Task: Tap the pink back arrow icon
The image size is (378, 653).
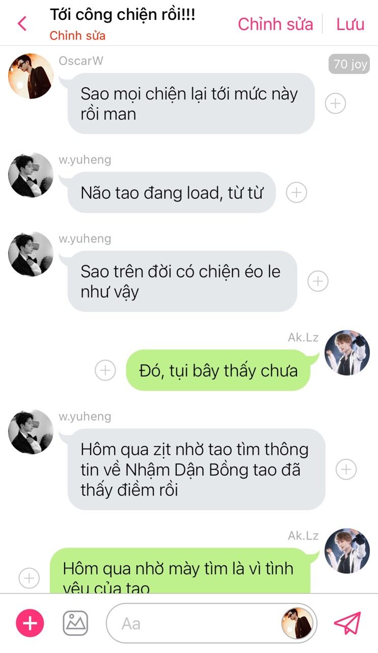Action: pos(21,23)
